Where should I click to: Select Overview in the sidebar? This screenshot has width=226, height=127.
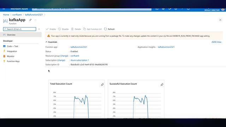(21, 35)
